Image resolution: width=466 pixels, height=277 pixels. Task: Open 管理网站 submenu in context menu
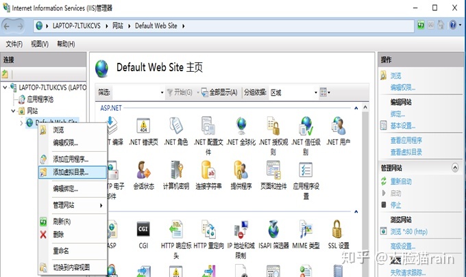73,205
